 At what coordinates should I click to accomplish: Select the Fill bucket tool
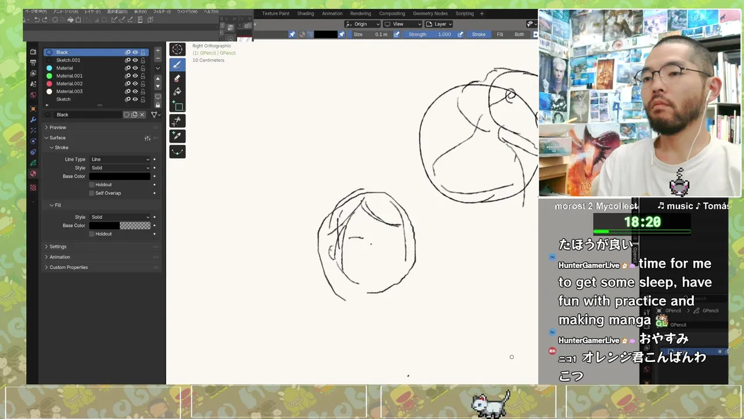tap(177, 91)
